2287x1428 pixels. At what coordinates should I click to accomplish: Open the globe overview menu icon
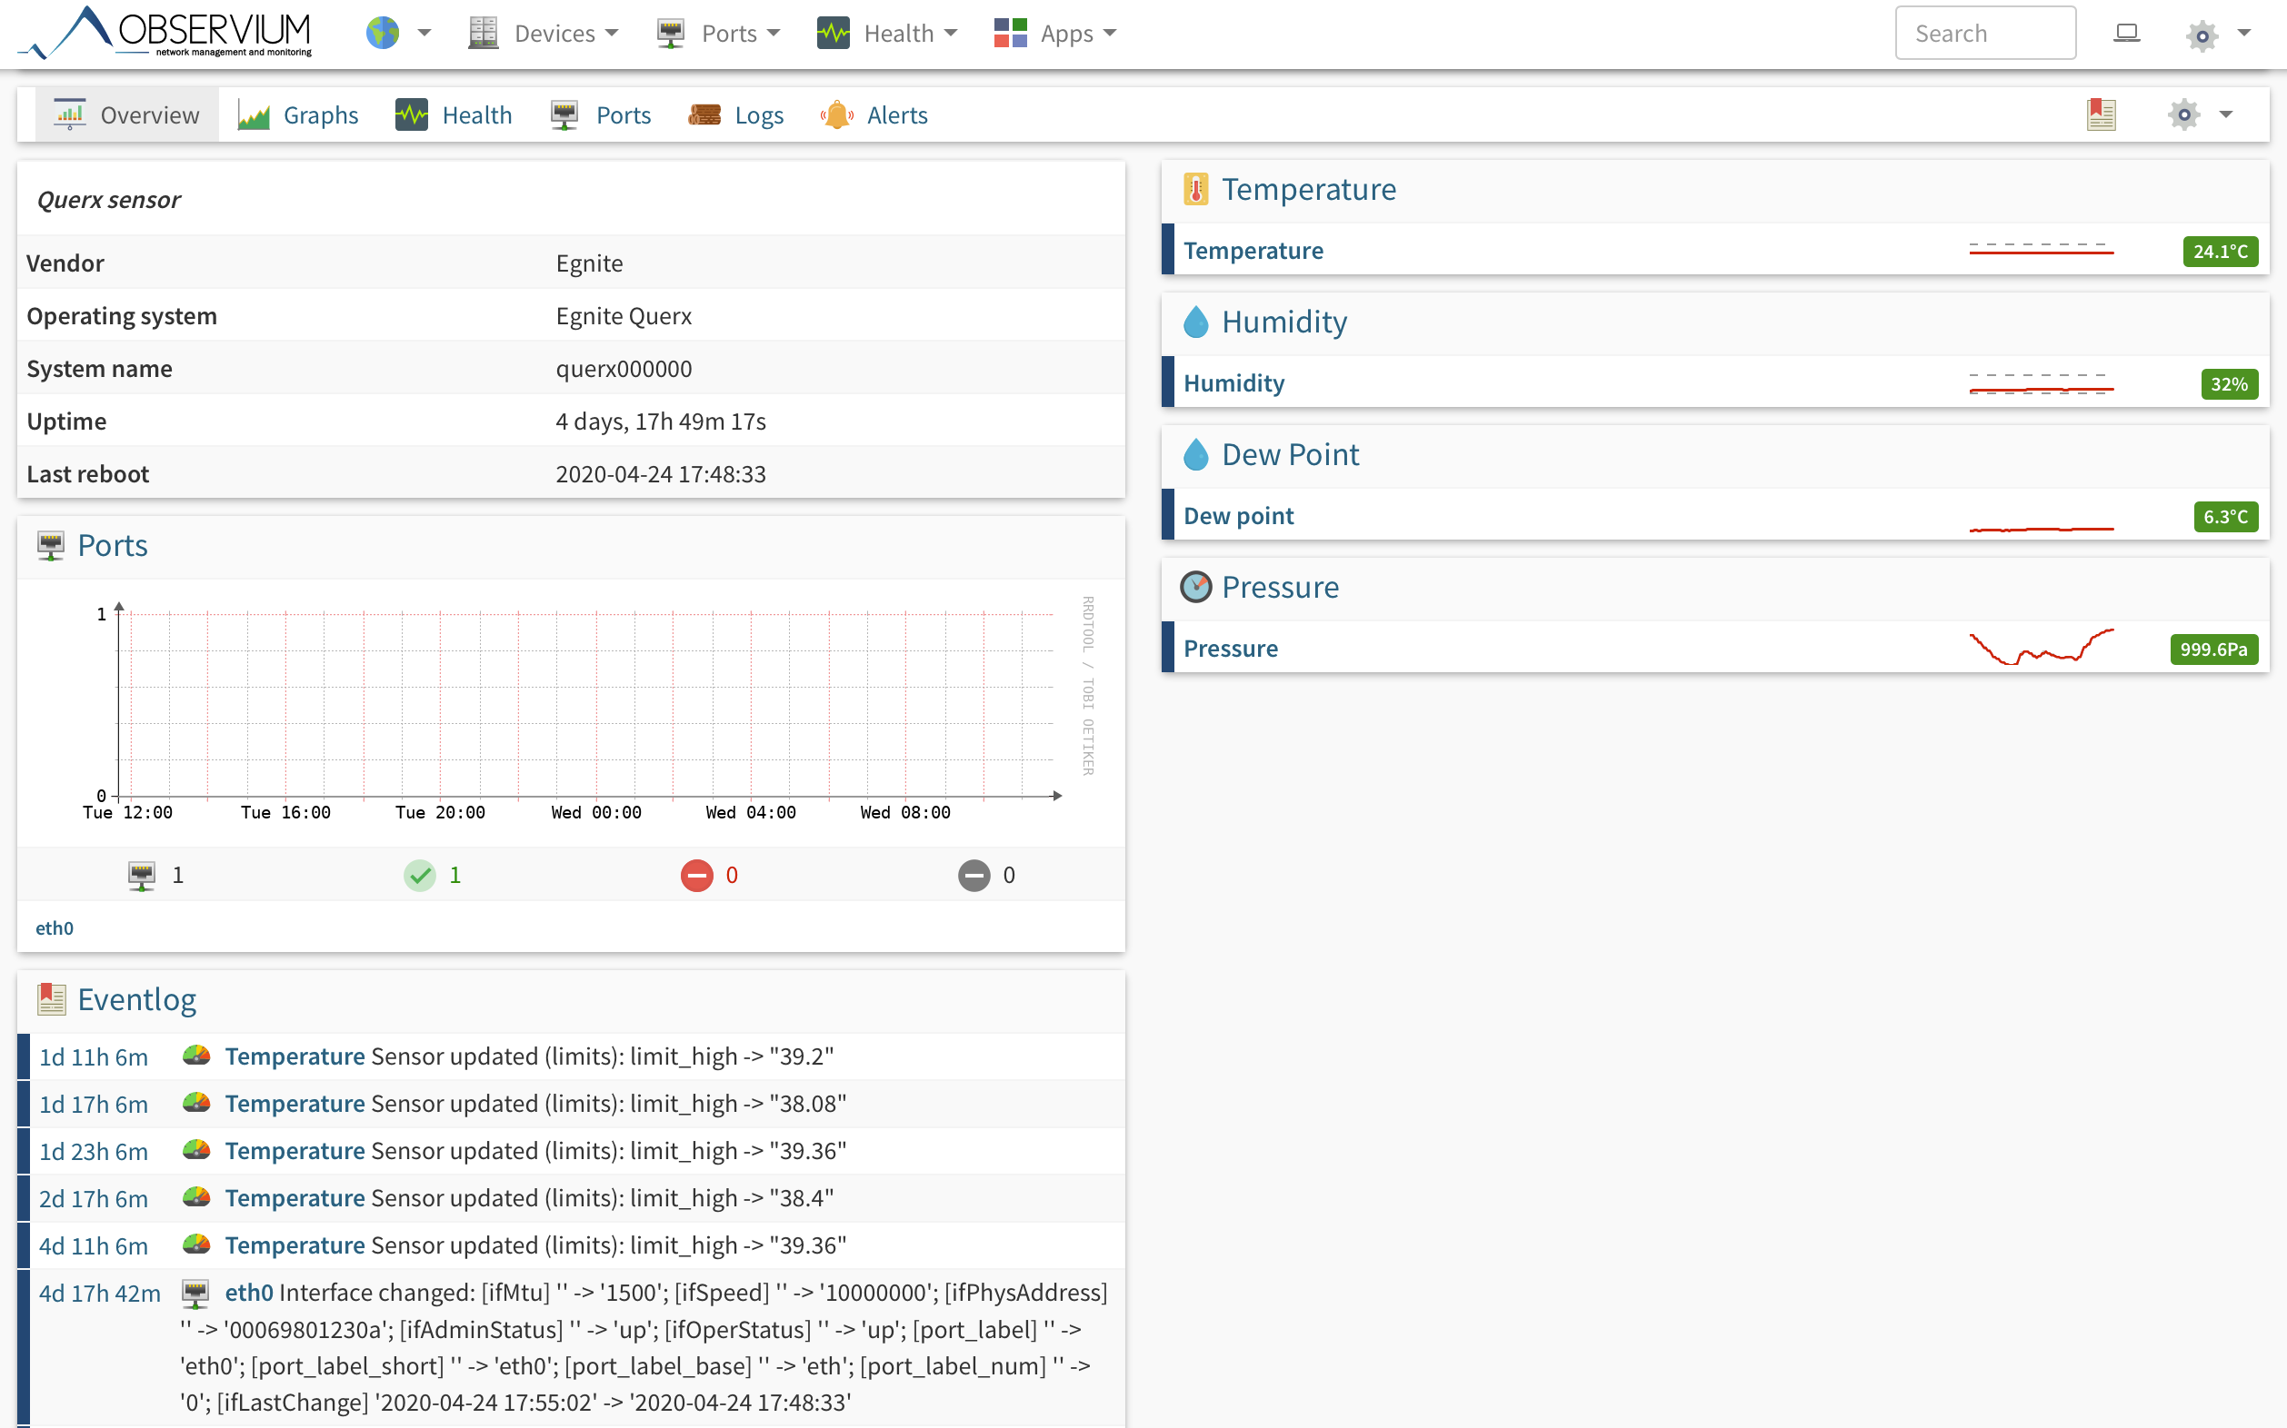click(x=383, y=33)
